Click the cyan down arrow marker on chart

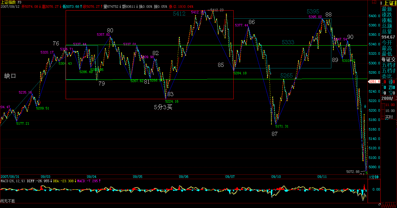(365, 107)
